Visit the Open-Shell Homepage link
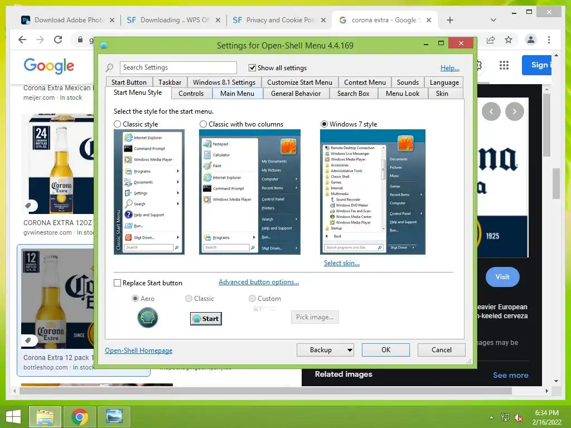 pyautogui.click(x=139, y=350)
